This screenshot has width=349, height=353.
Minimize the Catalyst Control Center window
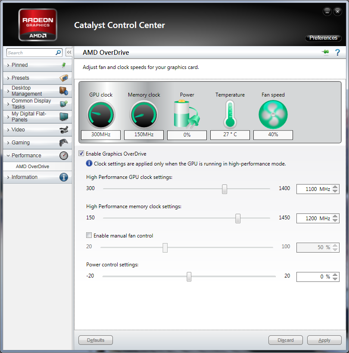click(x=327, y=11)
